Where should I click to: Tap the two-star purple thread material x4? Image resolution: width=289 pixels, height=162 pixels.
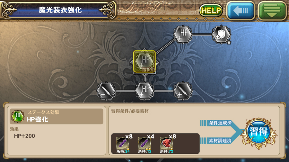(x=145, y=144)
